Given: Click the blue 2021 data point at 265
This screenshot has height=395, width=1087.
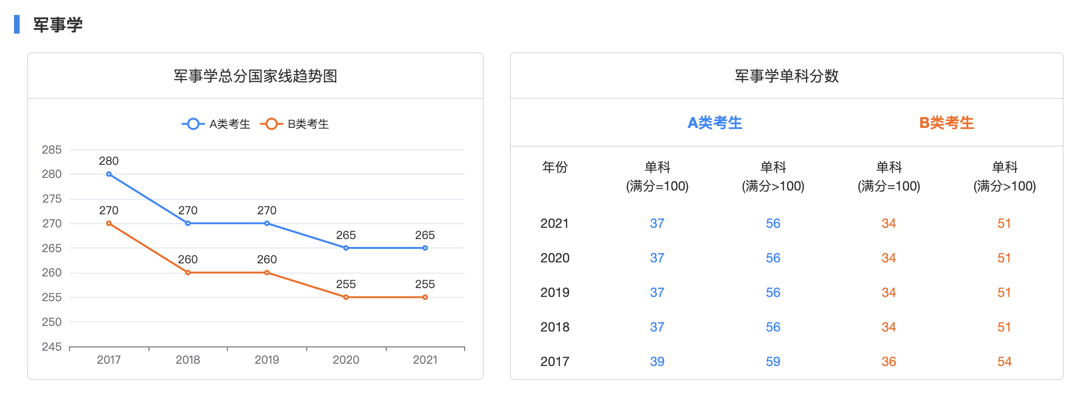Looking at the screenshot, I should pyautogui.click(x=425, y=248).
